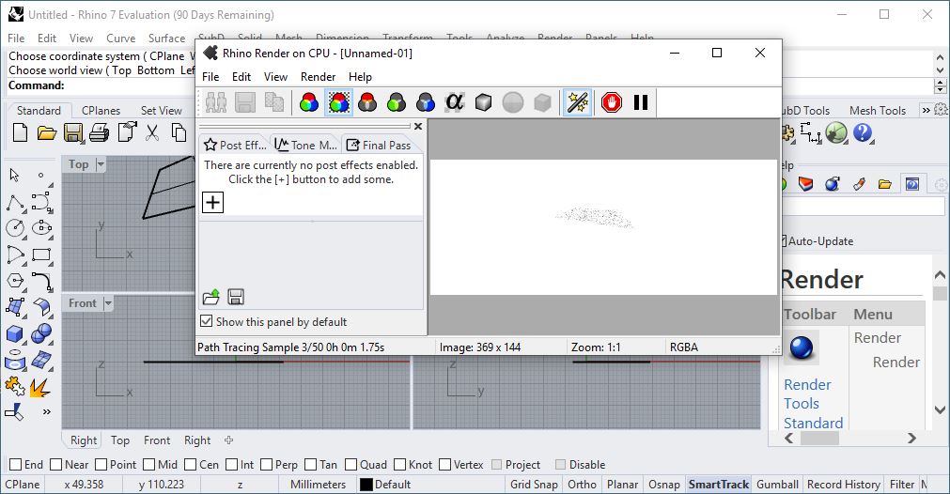
Task: Click the Cut scissors icon
Action: 152,132
